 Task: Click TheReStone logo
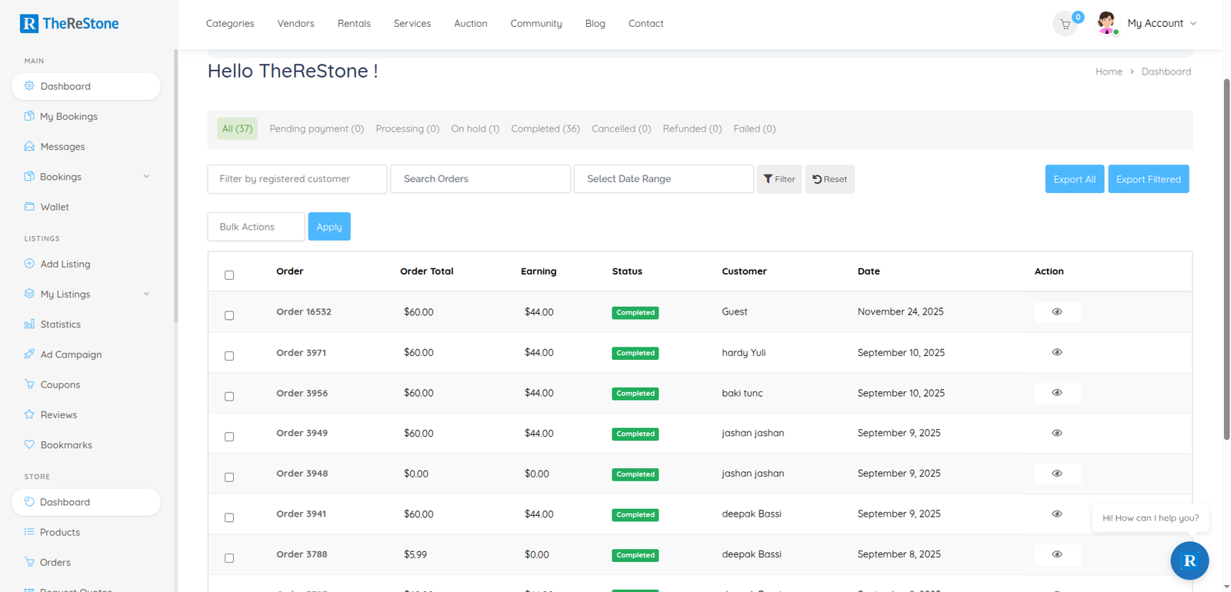click(69, 23)
